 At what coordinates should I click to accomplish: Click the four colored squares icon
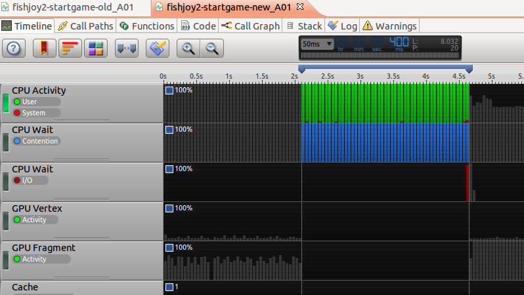pos(96,48)
